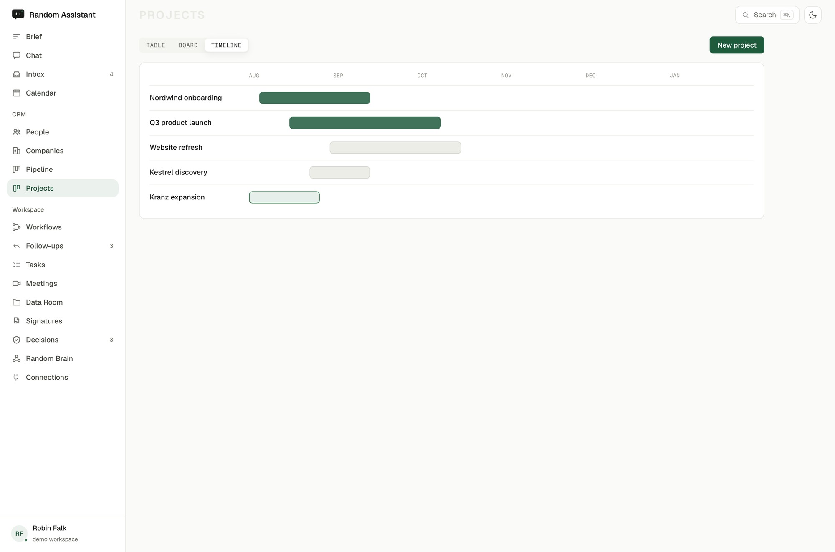Open Robin Falk account menu
The height and width of the screenshot is (552, 835).
click(x=63, y=533)
